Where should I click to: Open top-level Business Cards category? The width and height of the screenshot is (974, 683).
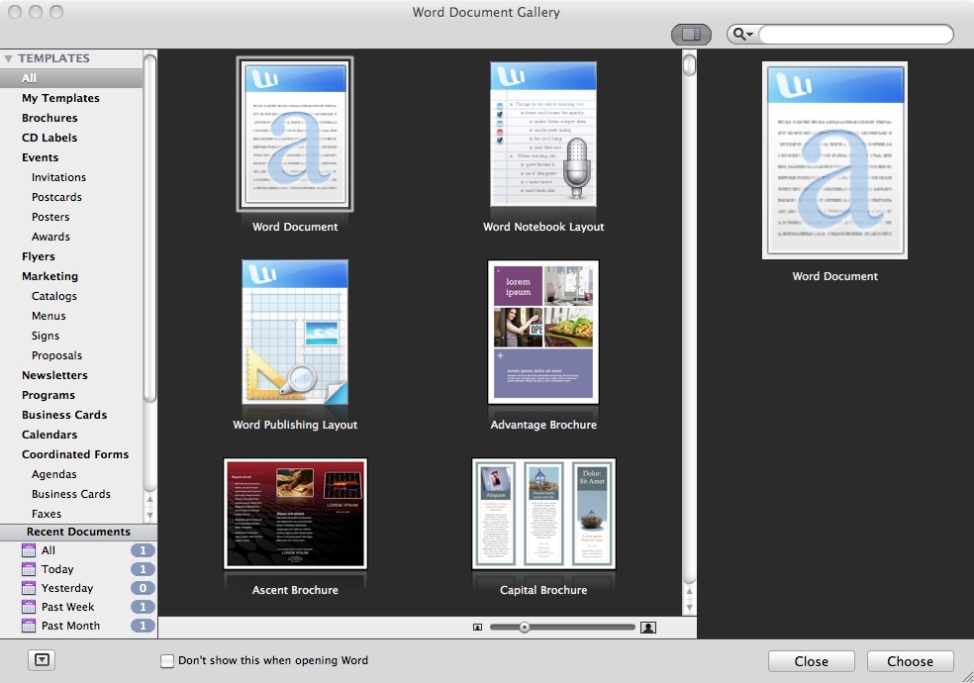coord(64,415)
